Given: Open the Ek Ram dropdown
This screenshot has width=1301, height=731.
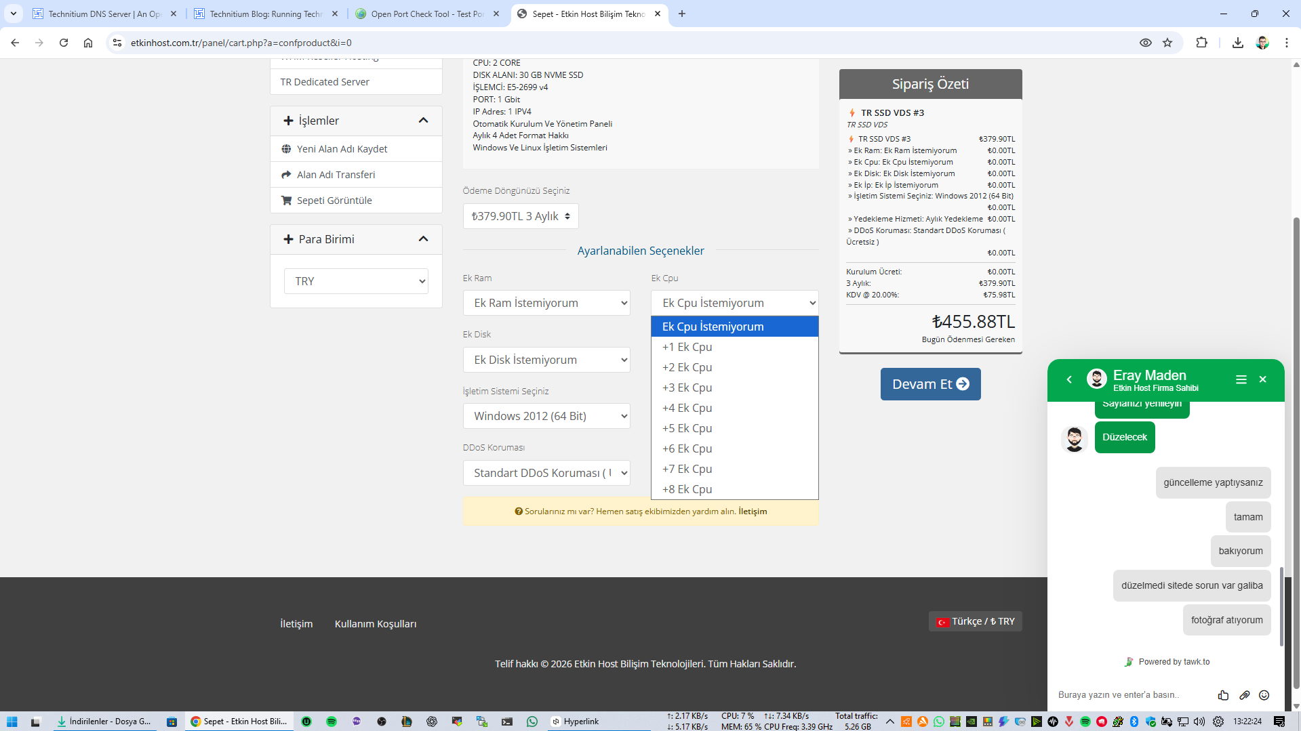Looking at the screenshot, I should [x=546, y=303].
